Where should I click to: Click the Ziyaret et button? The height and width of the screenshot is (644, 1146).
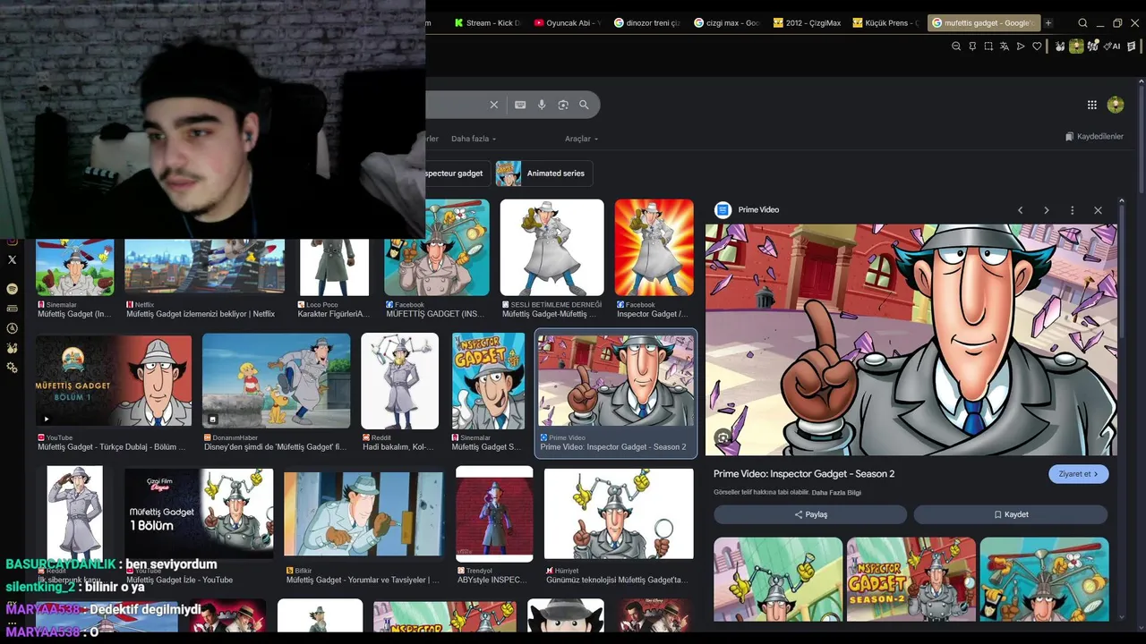[1078, 474]
